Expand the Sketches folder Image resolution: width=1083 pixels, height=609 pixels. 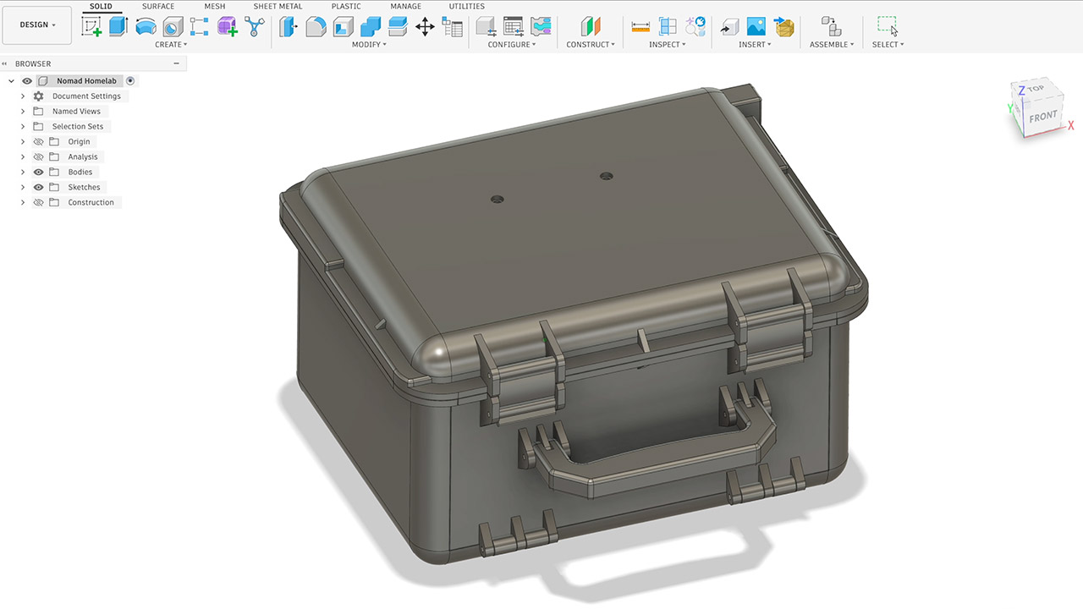(23, 188)
